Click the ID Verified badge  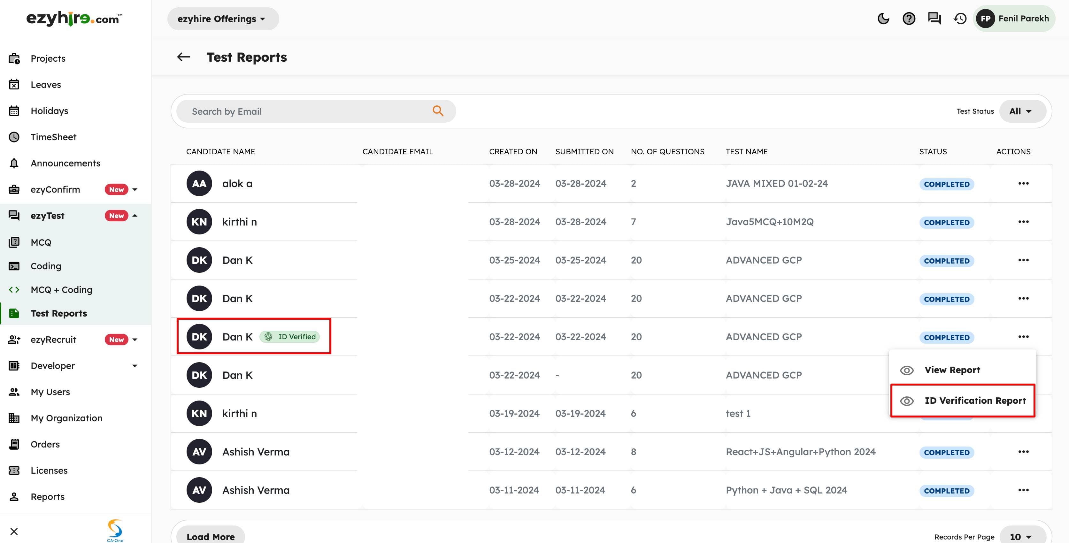click(290, 337)
